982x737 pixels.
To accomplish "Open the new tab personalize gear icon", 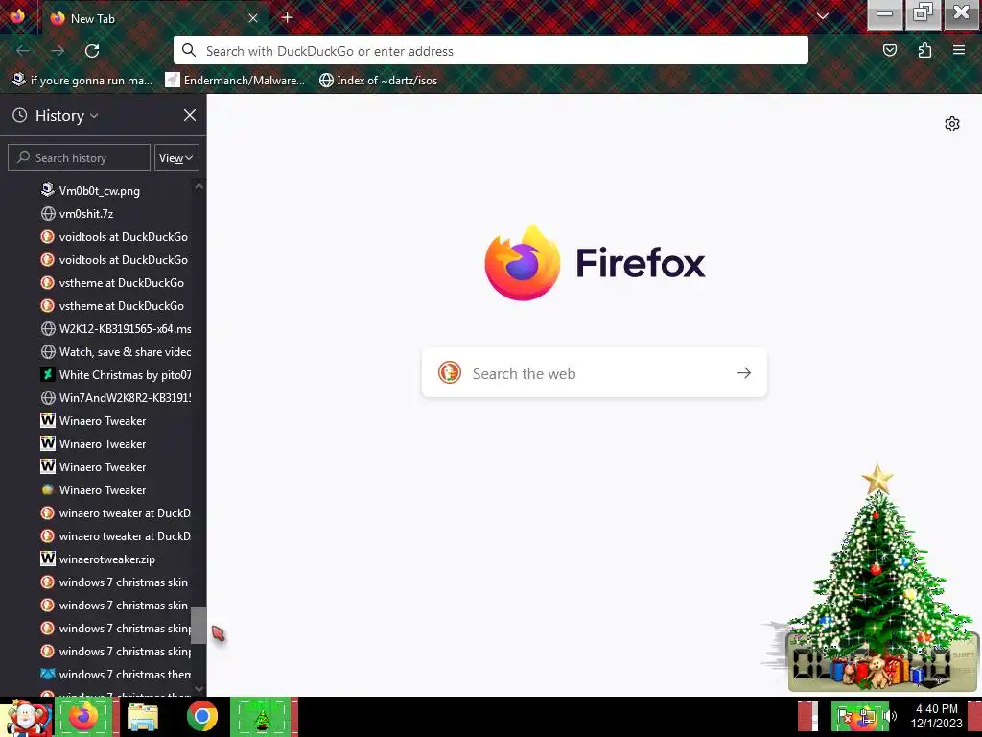I will tap(952, 124).
